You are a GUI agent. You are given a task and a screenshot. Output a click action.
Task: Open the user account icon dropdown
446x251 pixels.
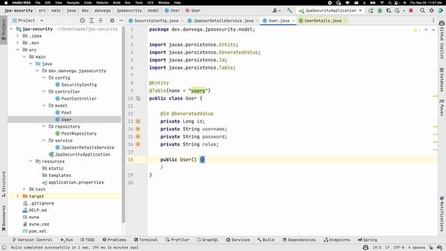click(276, 10)
